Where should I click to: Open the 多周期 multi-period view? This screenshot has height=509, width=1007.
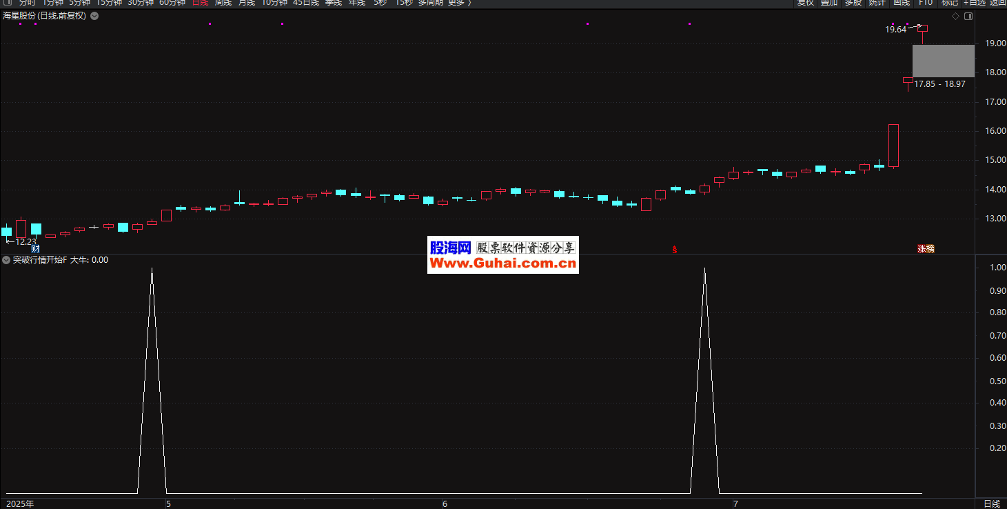(x=430, y=3)
